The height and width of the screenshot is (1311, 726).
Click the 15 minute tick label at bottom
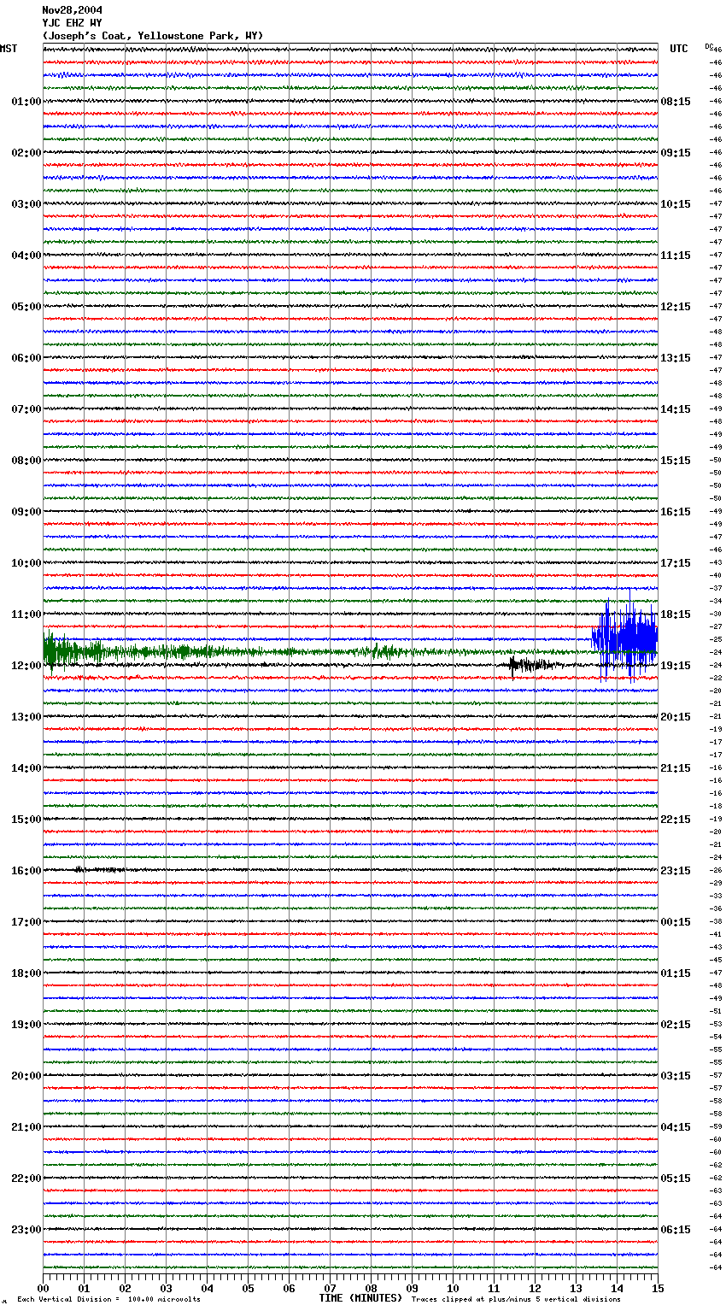[x=657, y=1288]
